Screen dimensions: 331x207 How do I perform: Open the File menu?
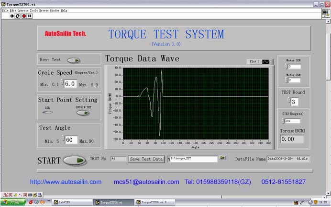point(5,11)
